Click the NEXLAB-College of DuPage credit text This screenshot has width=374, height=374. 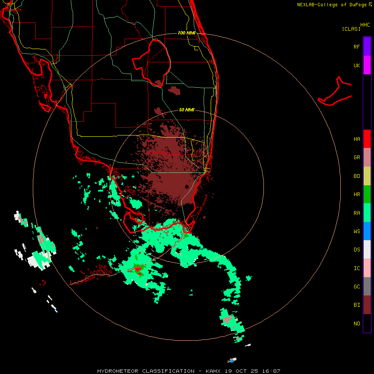332,5
